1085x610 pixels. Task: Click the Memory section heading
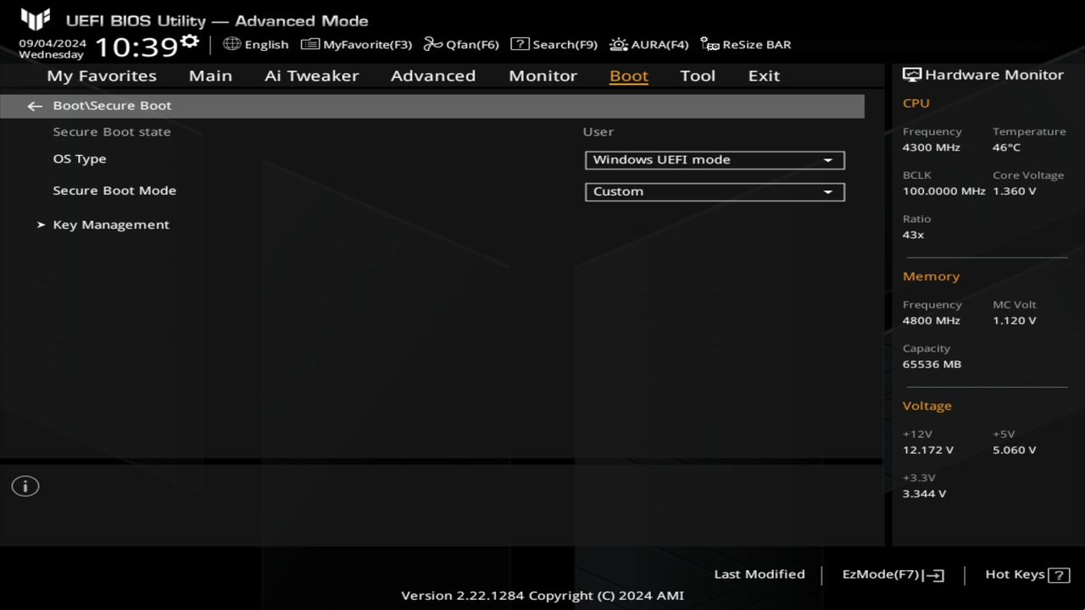pyautogui.click(x=932, y=277)
